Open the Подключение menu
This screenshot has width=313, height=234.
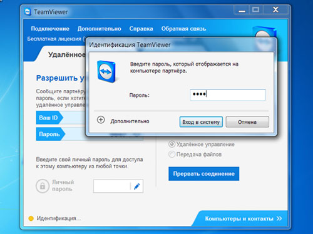(50, 29)
